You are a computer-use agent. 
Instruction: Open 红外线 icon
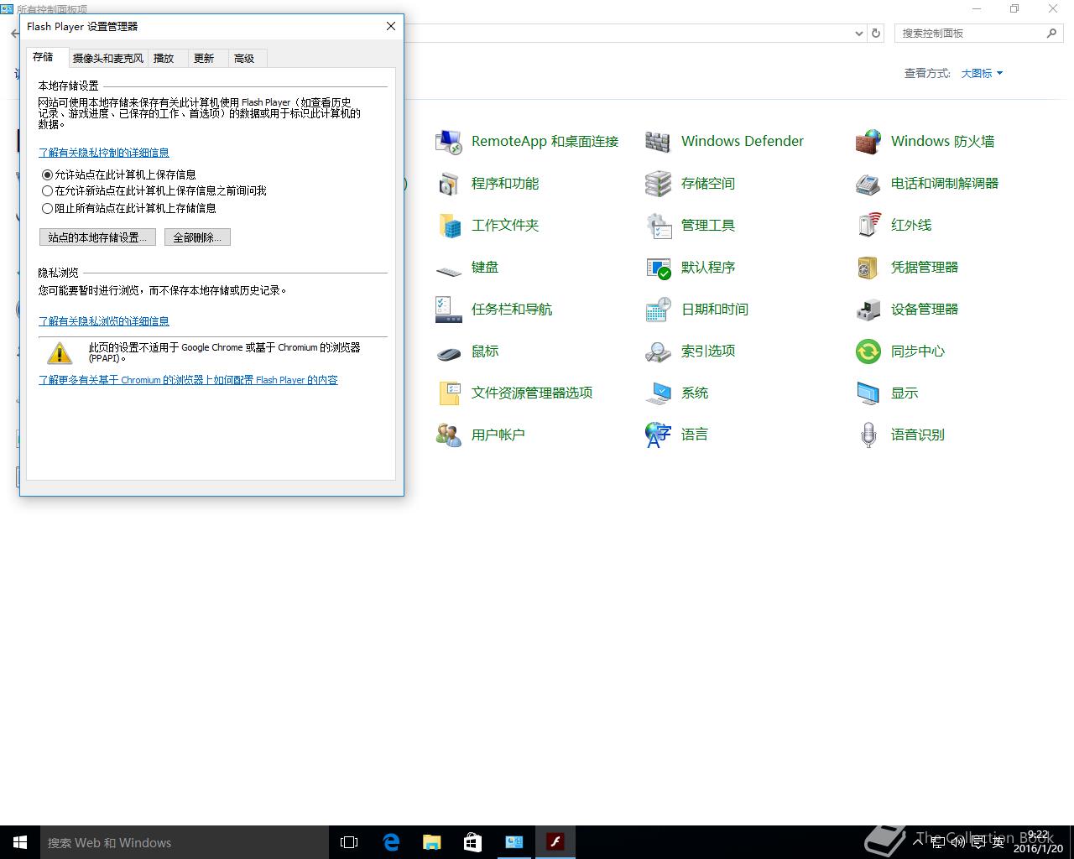coord(868,226)
